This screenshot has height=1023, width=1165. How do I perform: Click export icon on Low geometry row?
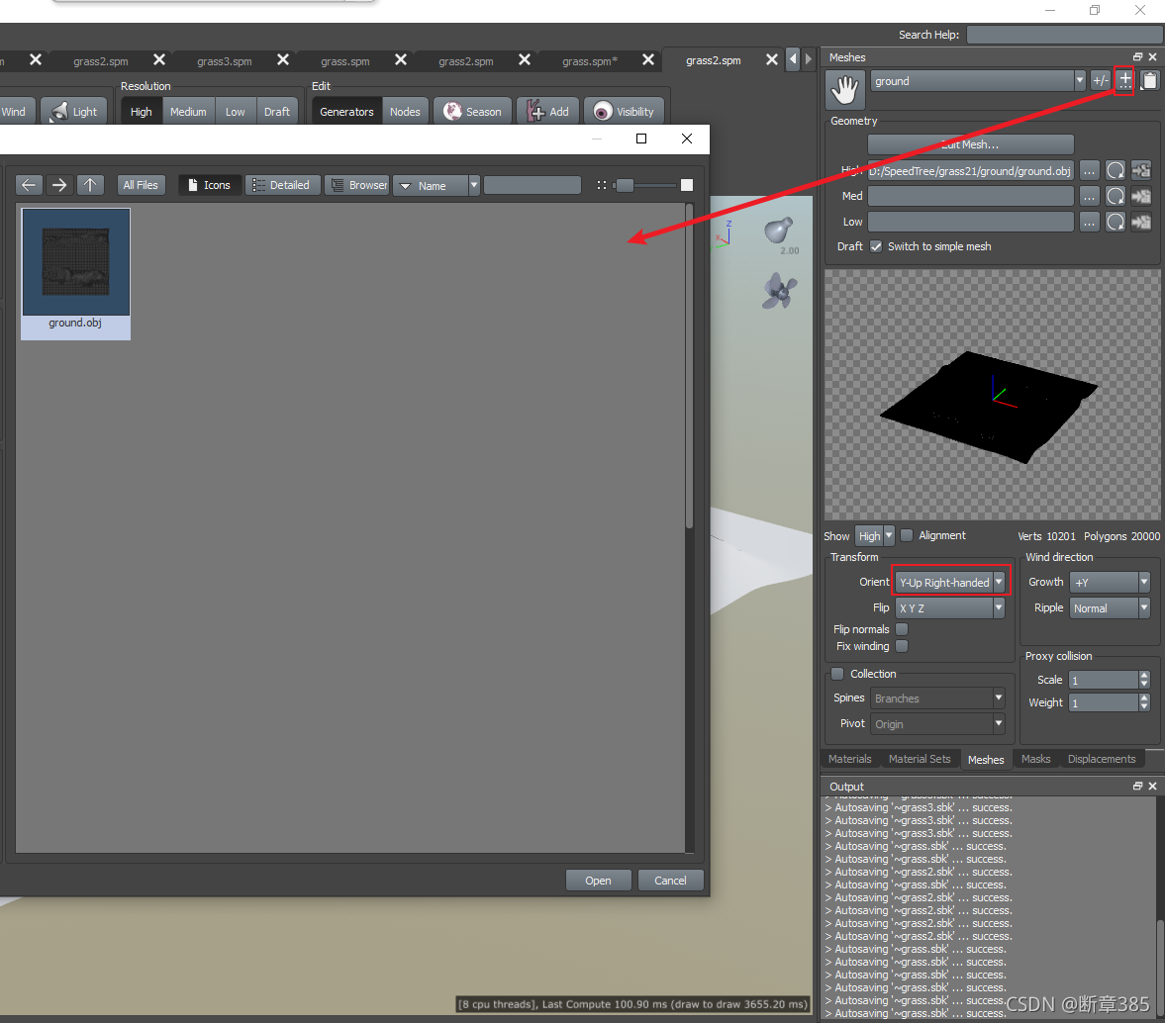click(1140, 223)
